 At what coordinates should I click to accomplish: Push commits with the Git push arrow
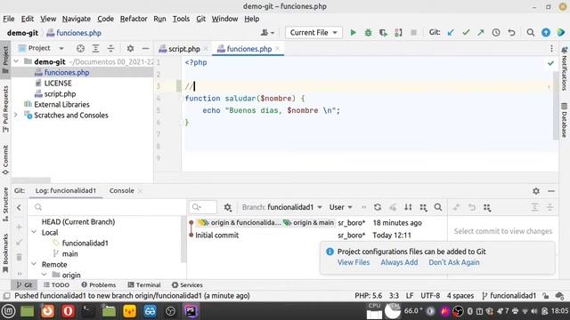pyautogui.click(x=481, y=33)
